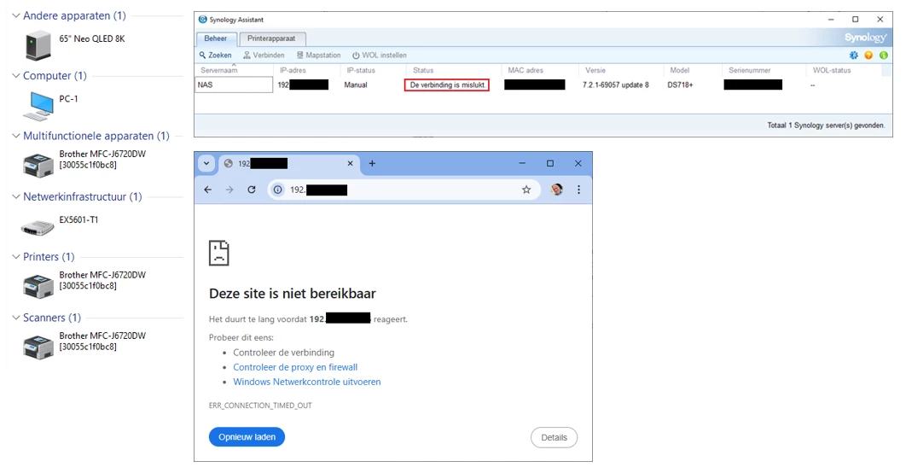This screenshot has width=906, height=473.
Task: Reload the page in Chrome
Action: click(252, 190)
